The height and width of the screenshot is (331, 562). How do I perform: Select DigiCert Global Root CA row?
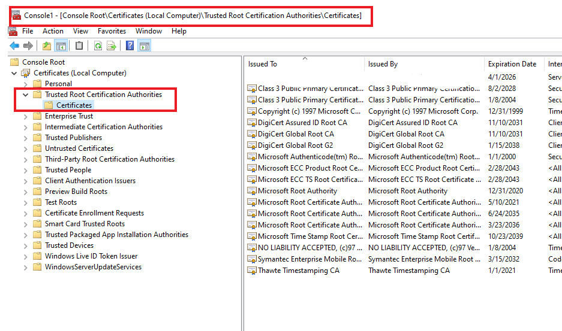[x=404, y=134]
